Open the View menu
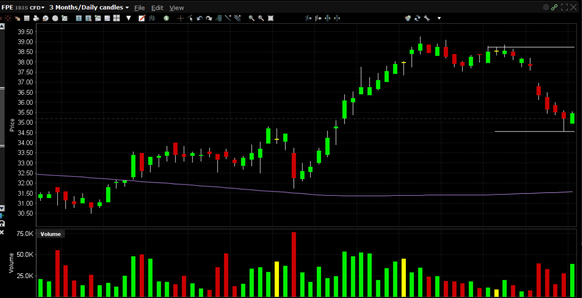This screenshot has width=582, height=298. tap(177, 8)
